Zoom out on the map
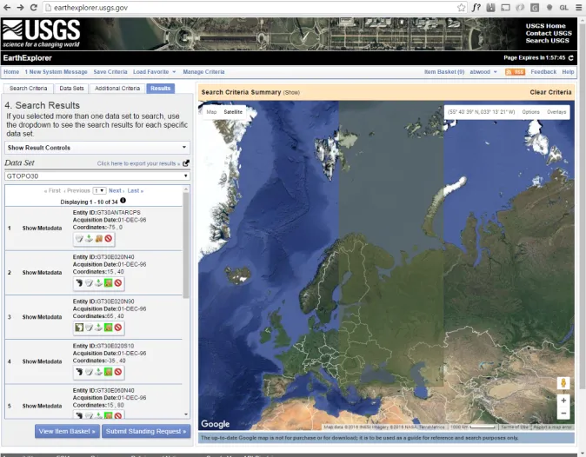586x457 pixels. tap(563, 414)
